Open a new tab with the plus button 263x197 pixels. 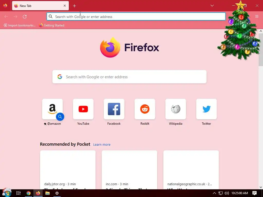pyautogui.click(x=74, y=6)
